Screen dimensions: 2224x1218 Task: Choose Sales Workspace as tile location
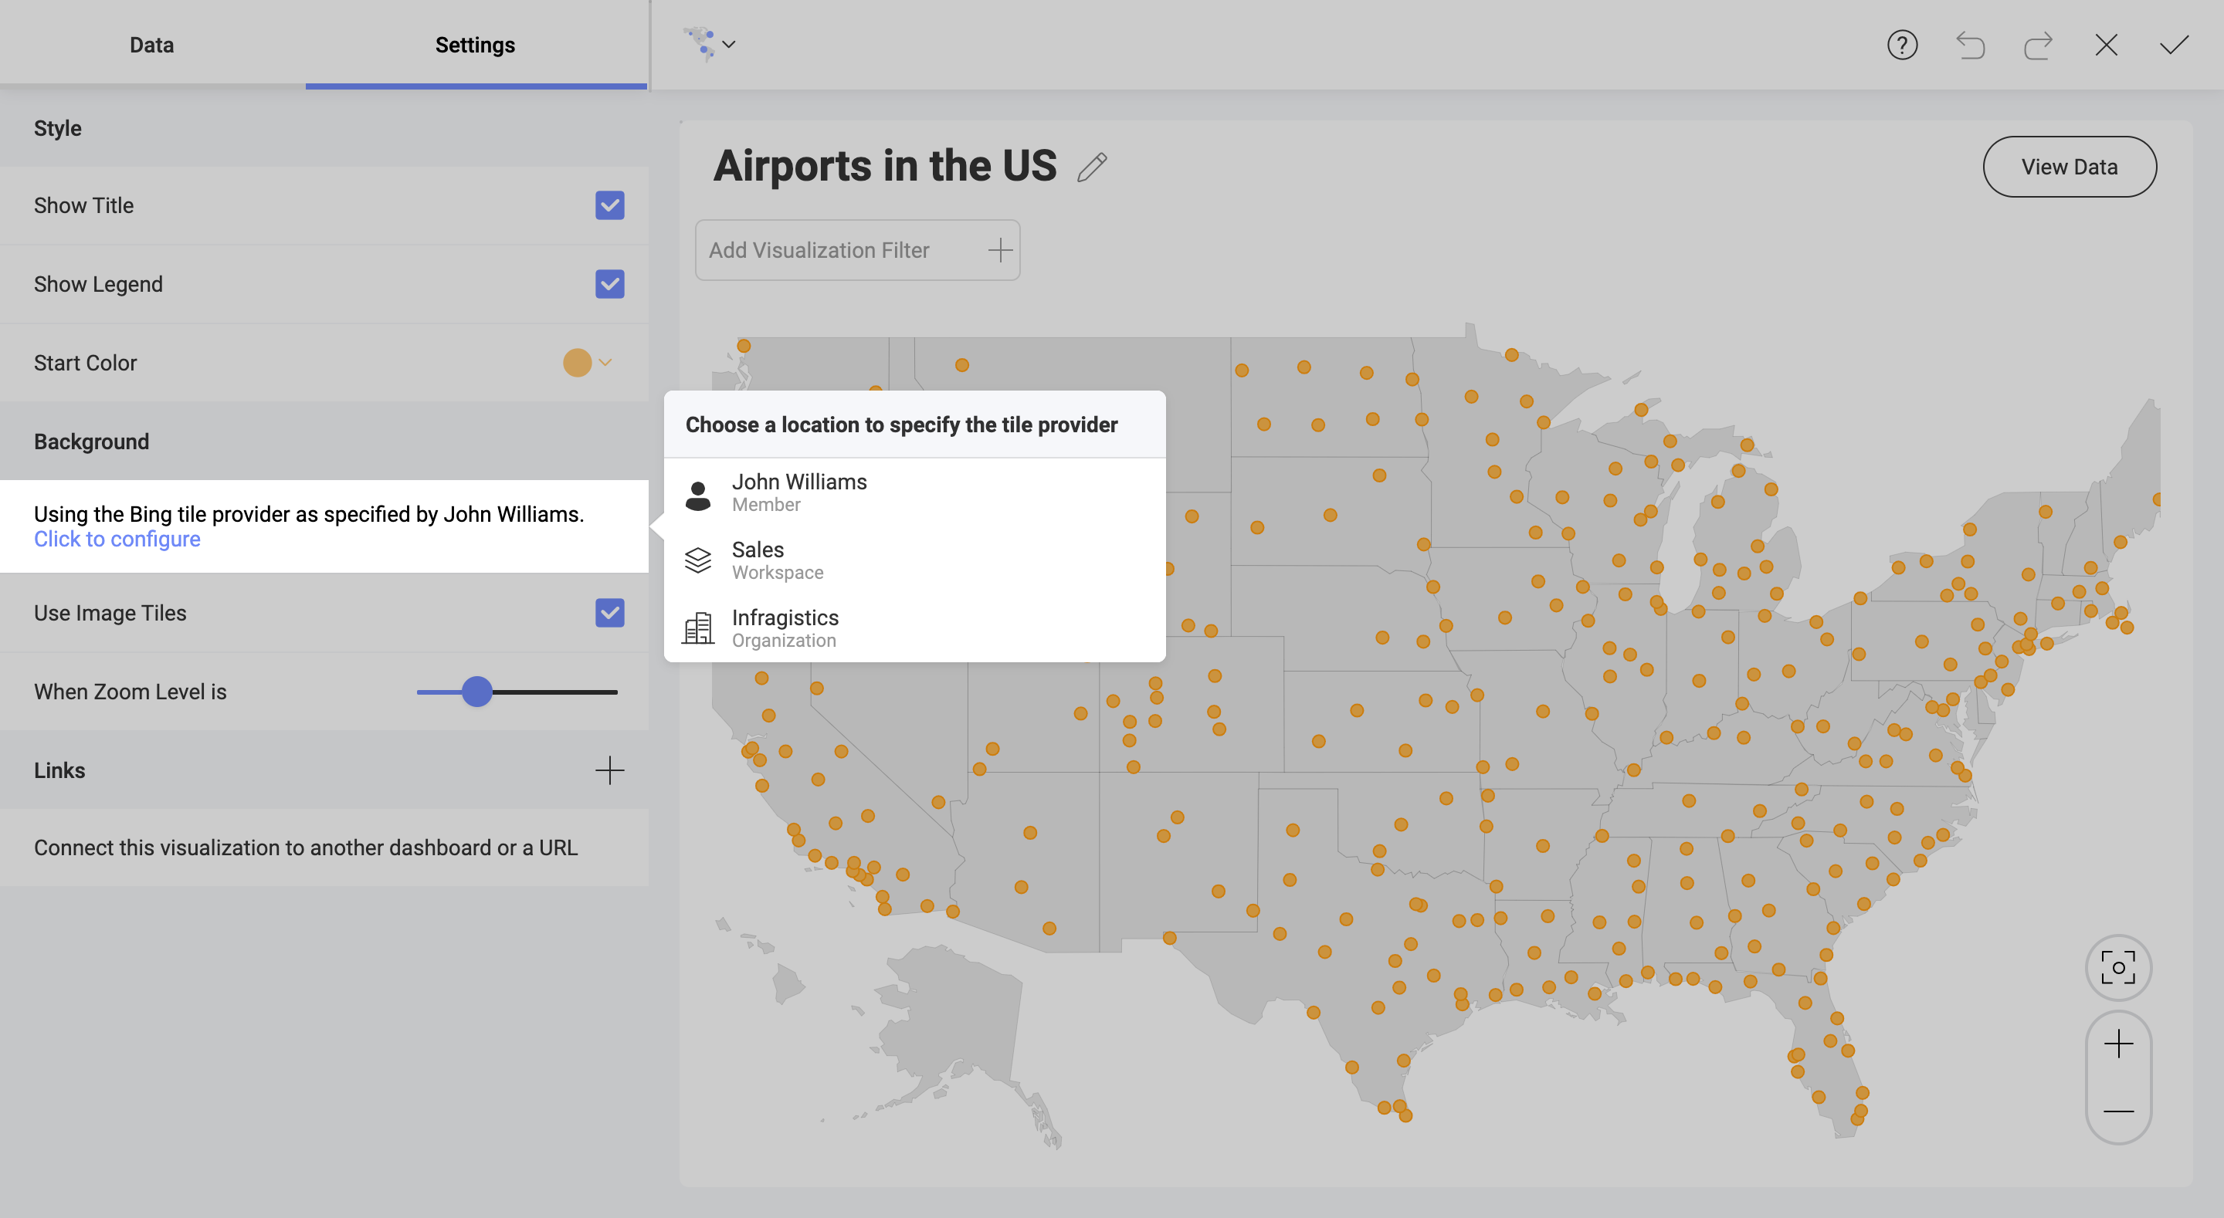click(x=777, y=560)
